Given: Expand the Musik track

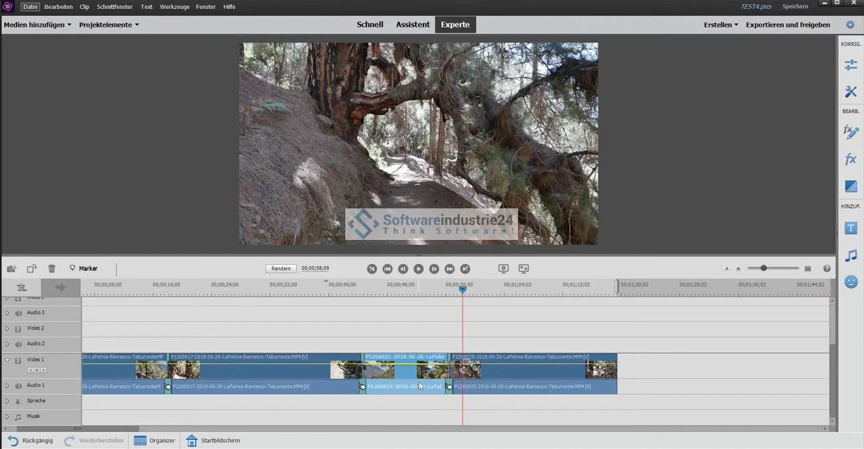Looking at the screenshot, I should (x=8, y=417).
